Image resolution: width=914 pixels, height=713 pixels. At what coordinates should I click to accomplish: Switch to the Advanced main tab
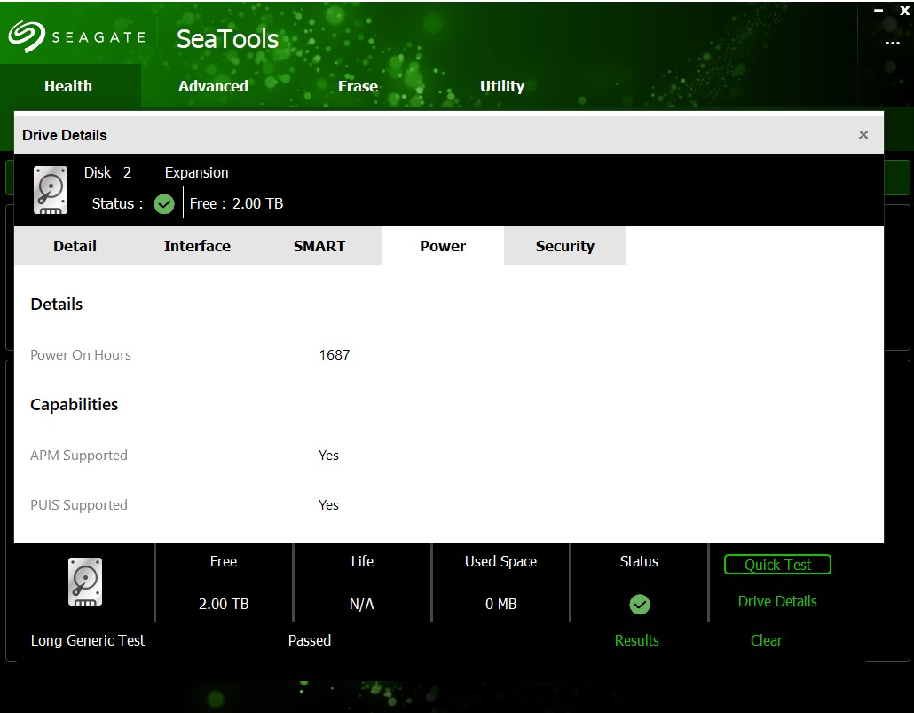pyautogui.click(x=213, y=86)
